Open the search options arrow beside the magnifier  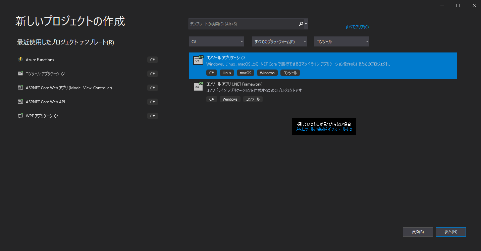coord(306,24)
